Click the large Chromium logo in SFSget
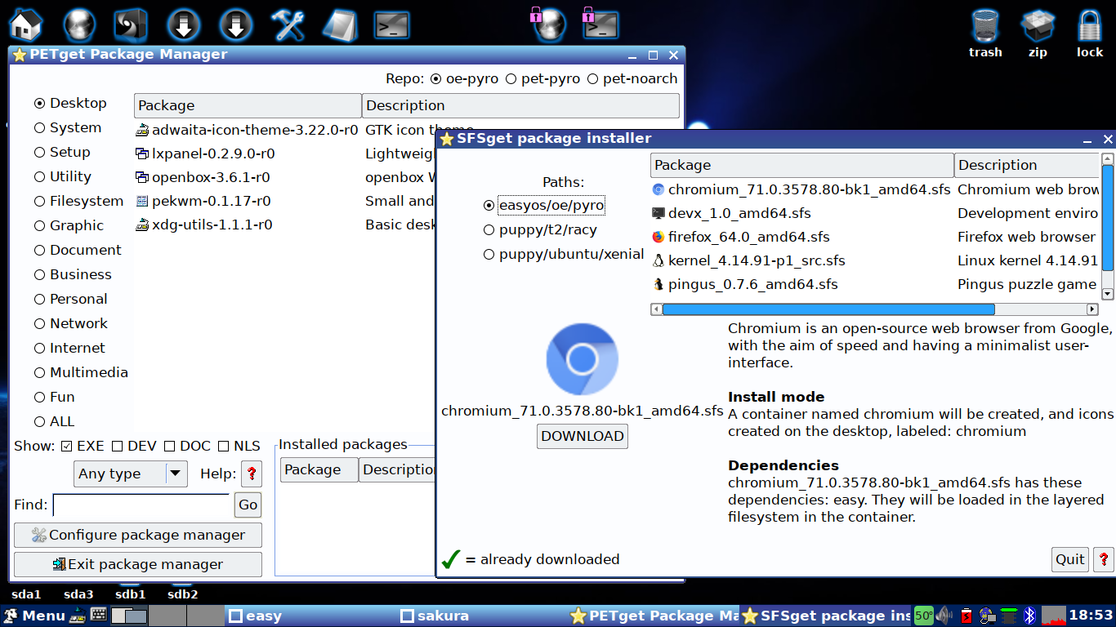Viewport: 1116px width, 627px height. tap(583, 359)
